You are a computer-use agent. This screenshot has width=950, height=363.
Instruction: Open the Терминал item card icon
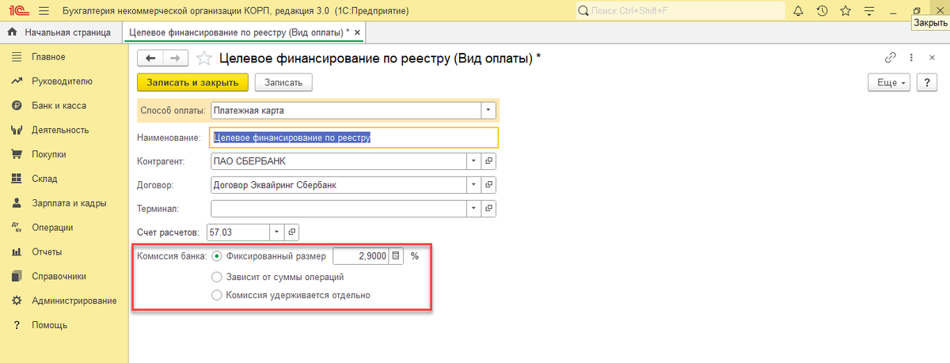tap(489, 209)
